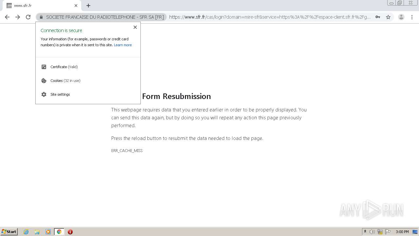Viewport: 419px width, 236px height.
Task: Click the cookie icon in popup
Action: [x=44, y=81]
